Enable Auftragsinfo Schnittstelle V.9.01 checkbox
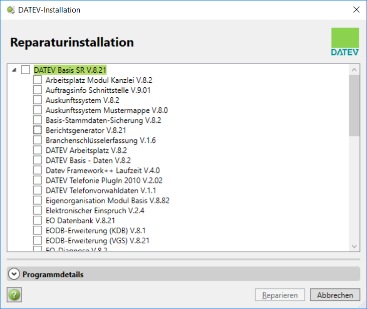367x309 pixels. tap(38, 90)
